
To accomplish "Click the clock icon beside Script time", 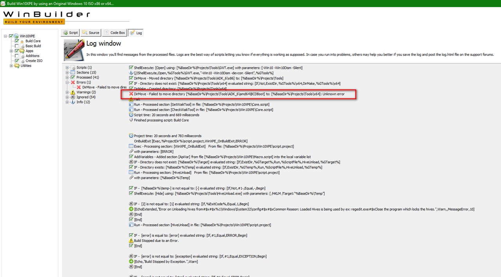I will 131,115.
